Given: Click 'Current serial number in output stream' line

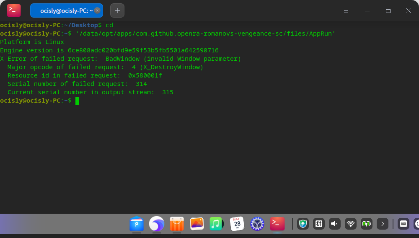Looking at the screenshot, I should pos(91,92).
